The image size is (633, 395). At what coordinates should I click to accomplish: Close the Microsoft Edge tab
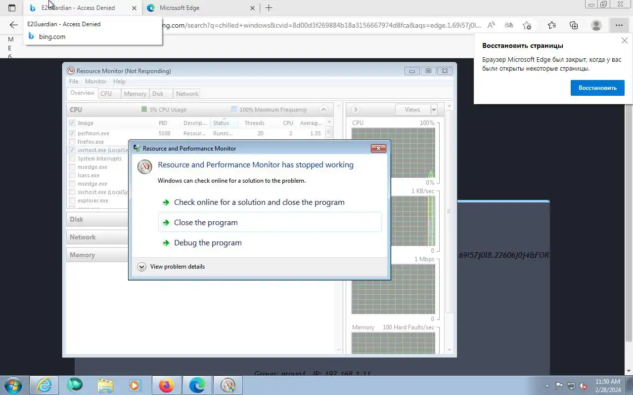(252, 8)
